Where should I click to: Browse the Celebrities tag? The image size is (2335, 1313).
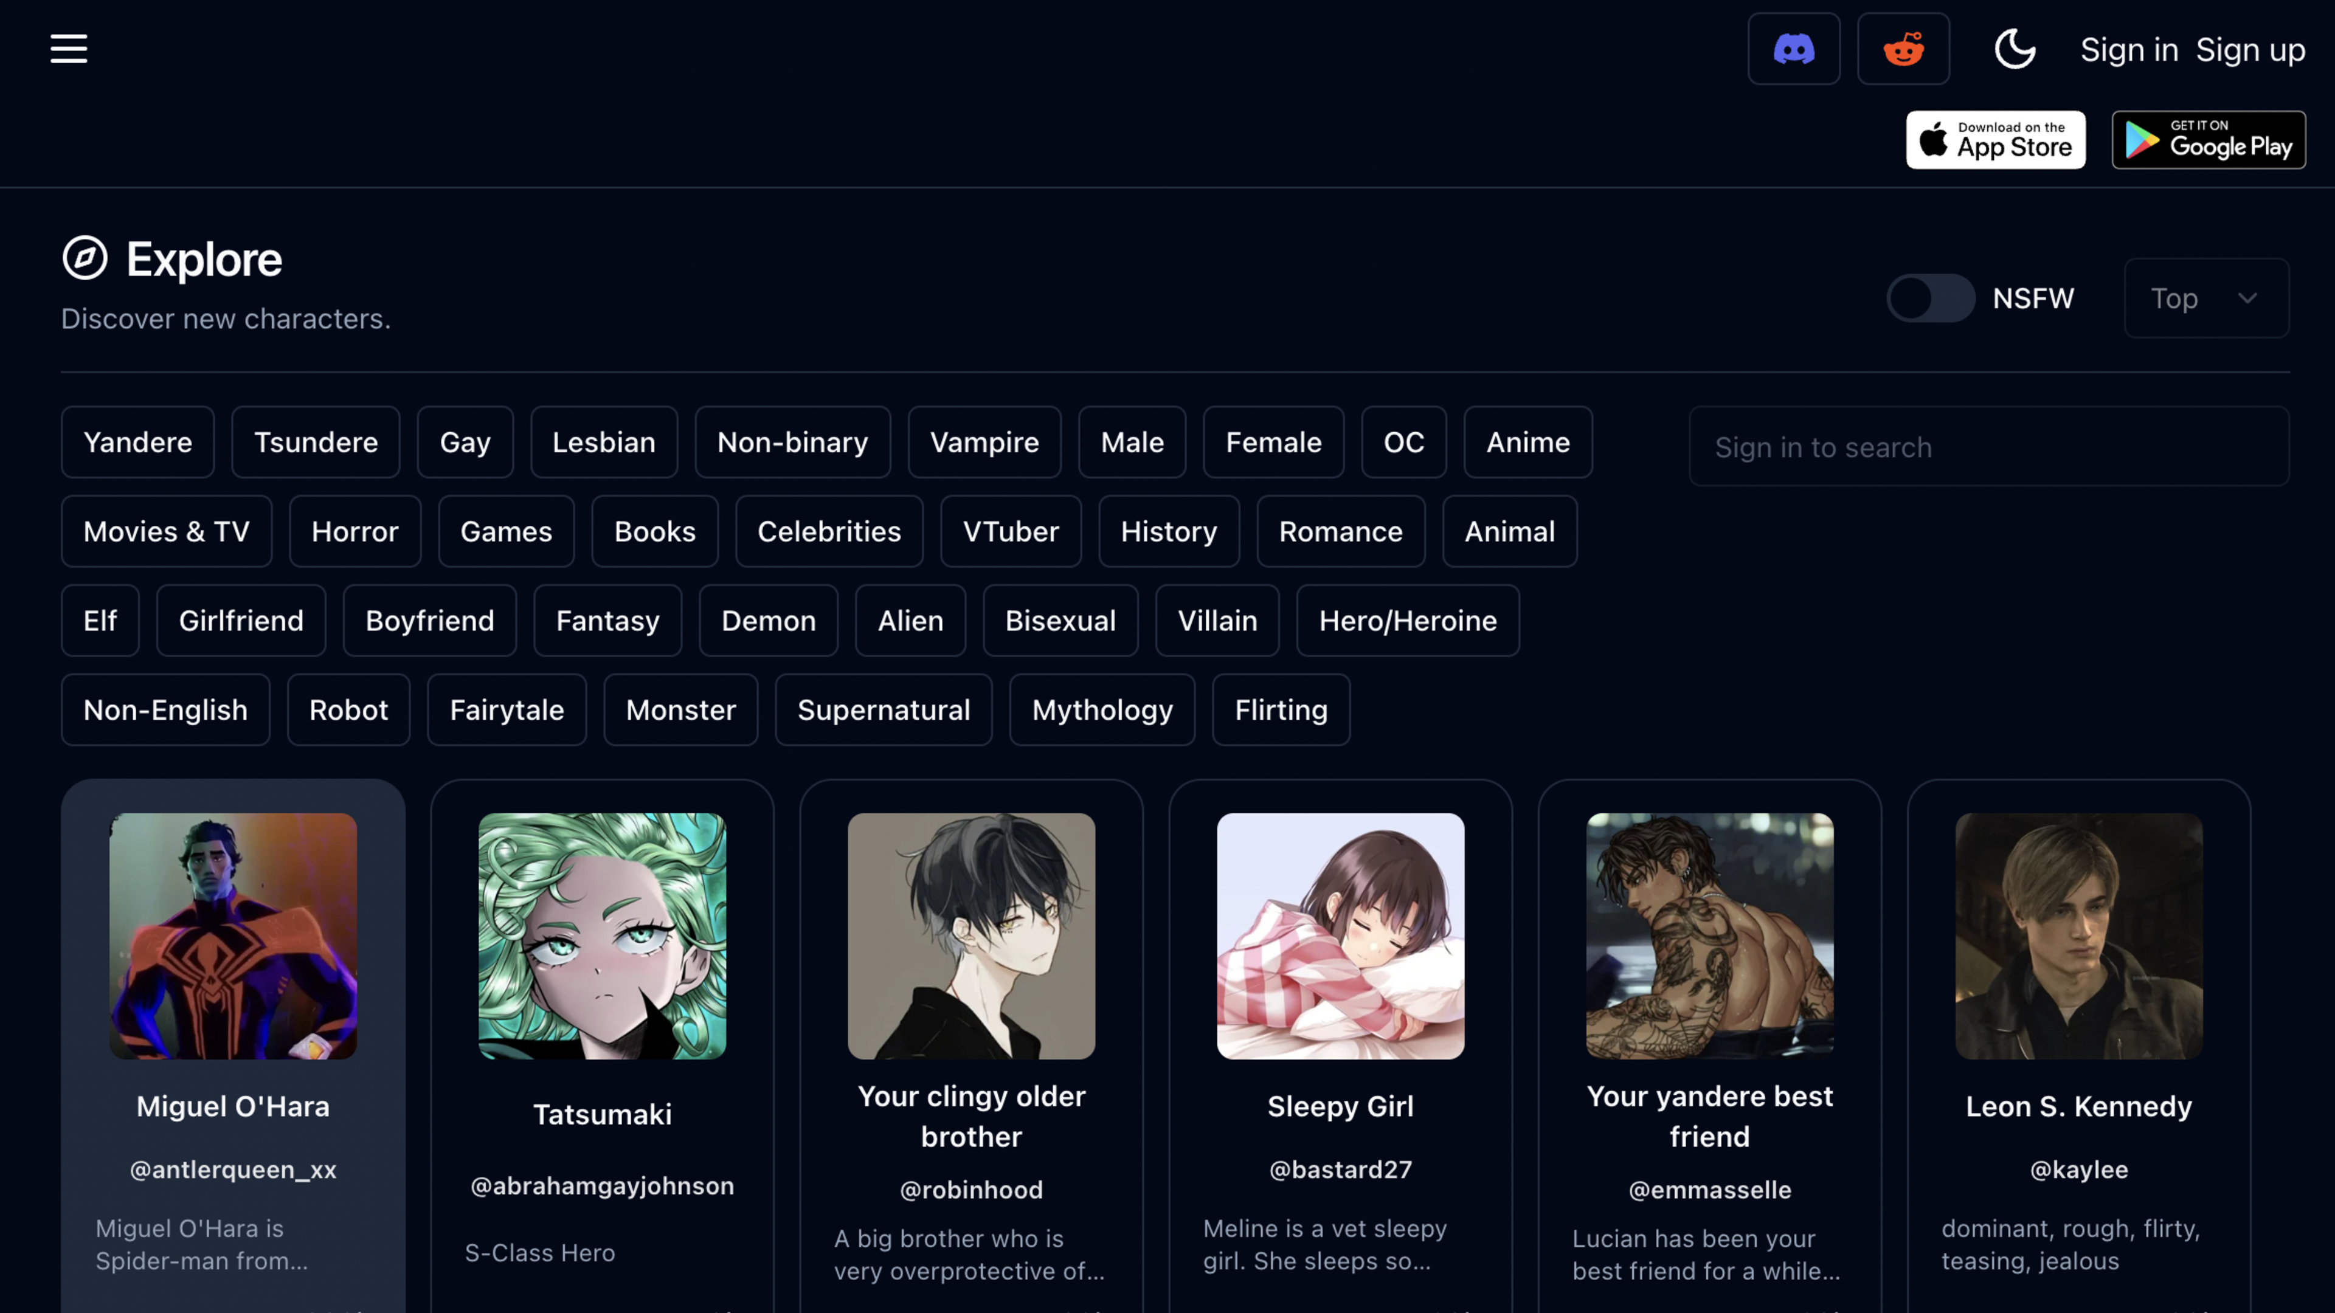tap(829, 531)
